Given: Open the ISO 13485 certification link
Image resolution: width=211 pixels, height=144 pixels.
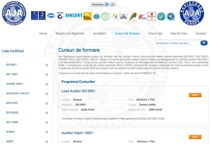Looking at the screenshot, I should 12,122.
